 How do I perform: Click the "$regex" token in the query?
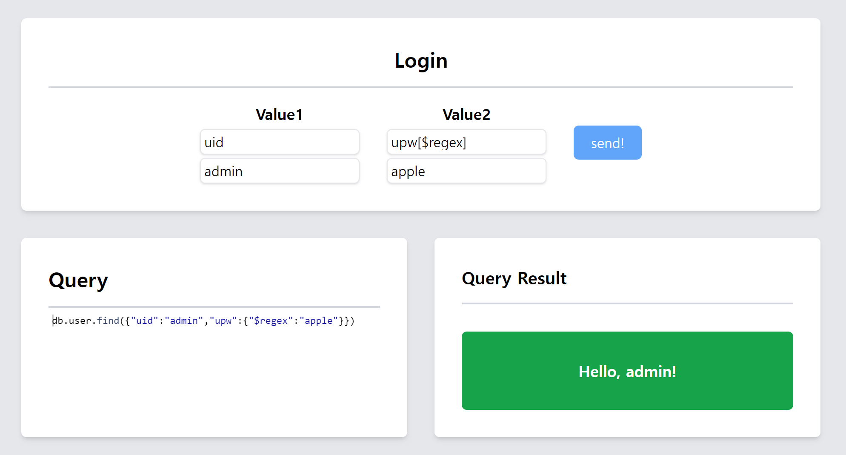pos(271,321)
